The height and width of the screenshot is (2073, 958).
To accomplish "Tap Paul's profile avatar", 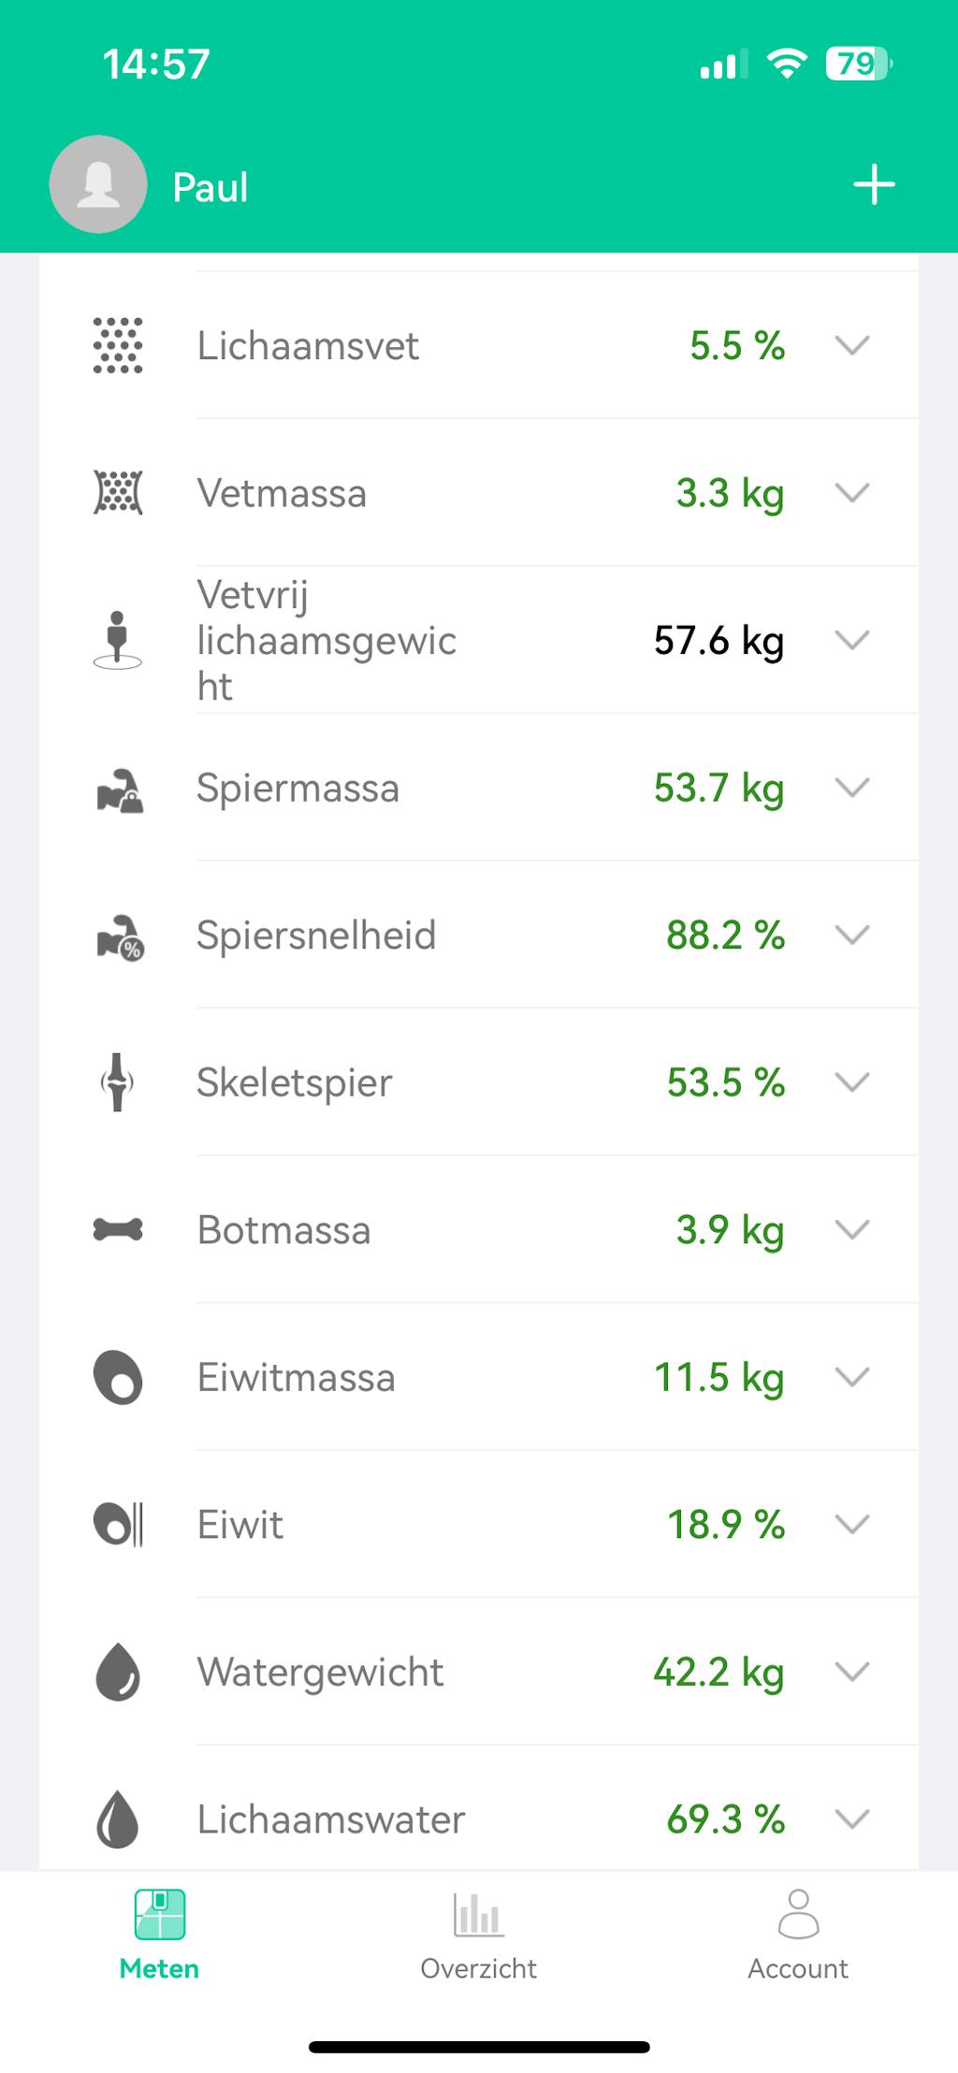I will pos(98,184).
